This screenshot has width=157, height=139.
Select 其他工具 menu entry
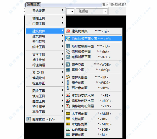coord(45,112)
